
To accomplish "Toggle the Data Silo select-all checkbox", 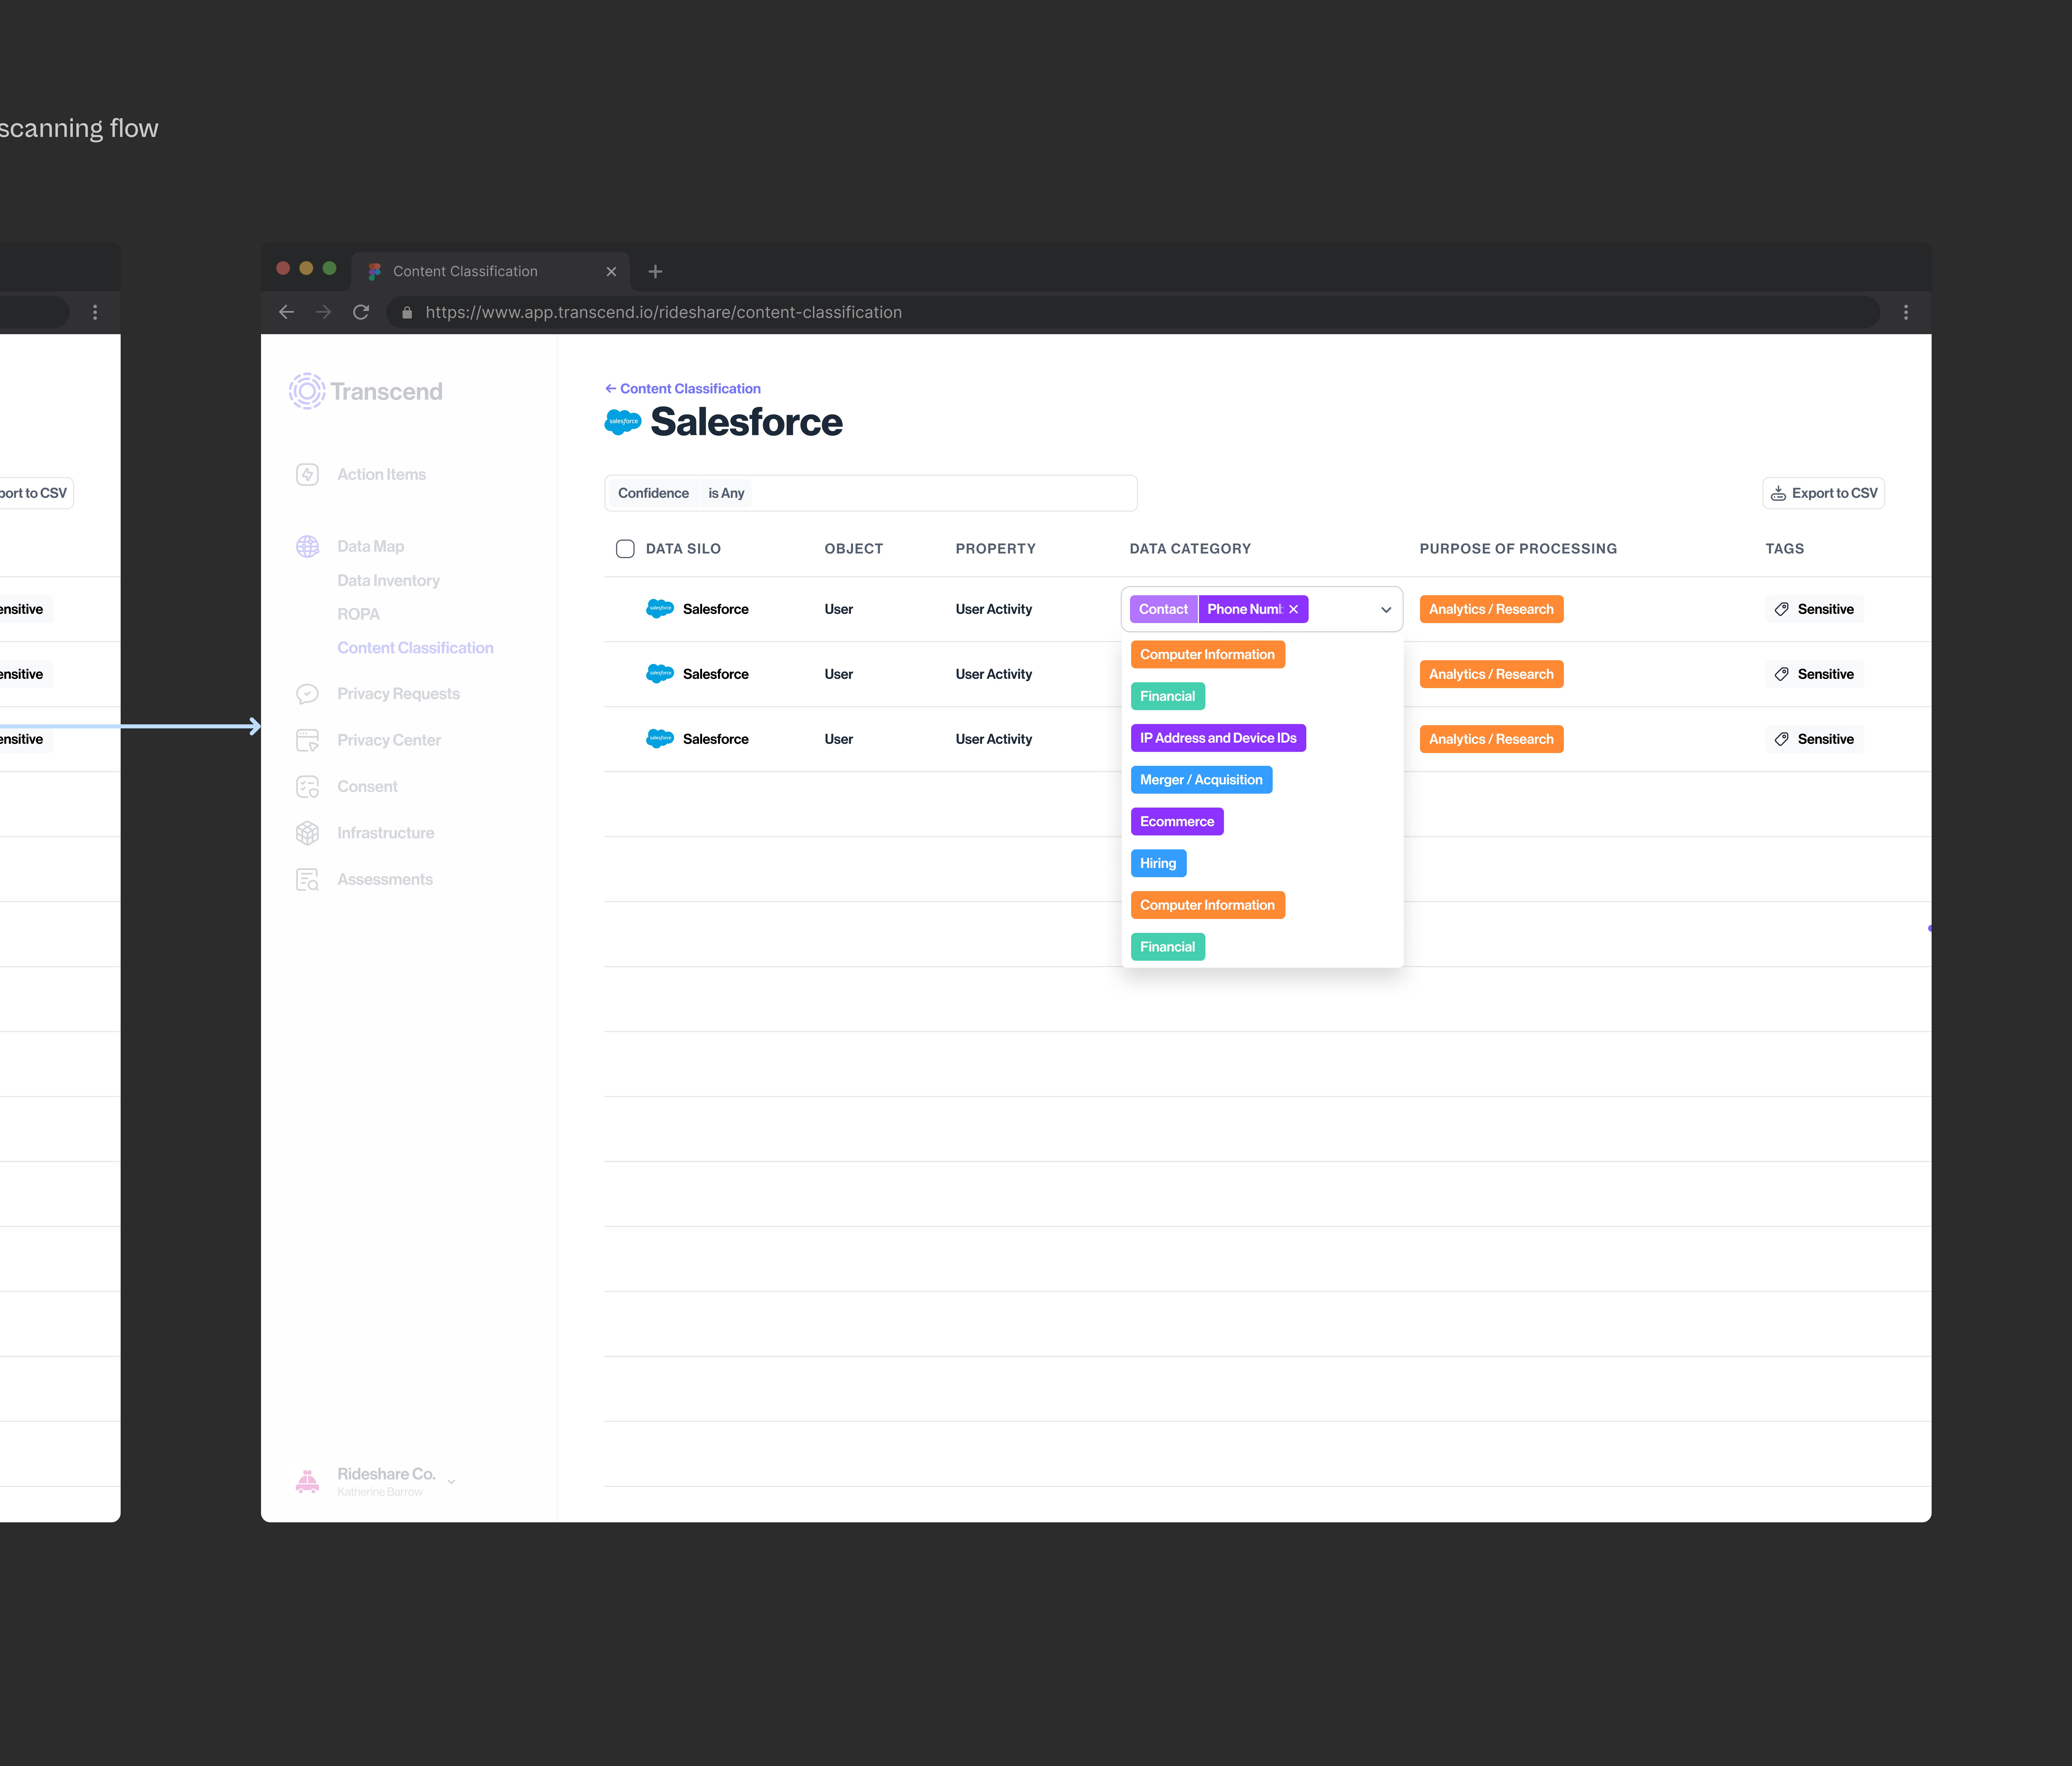I will [625, 548].
